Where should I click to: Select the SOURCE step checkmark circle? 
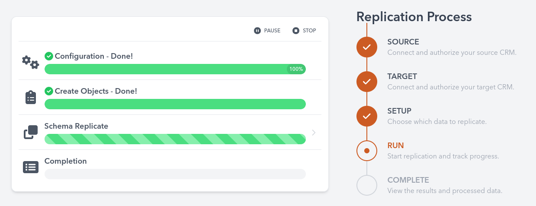367,47
